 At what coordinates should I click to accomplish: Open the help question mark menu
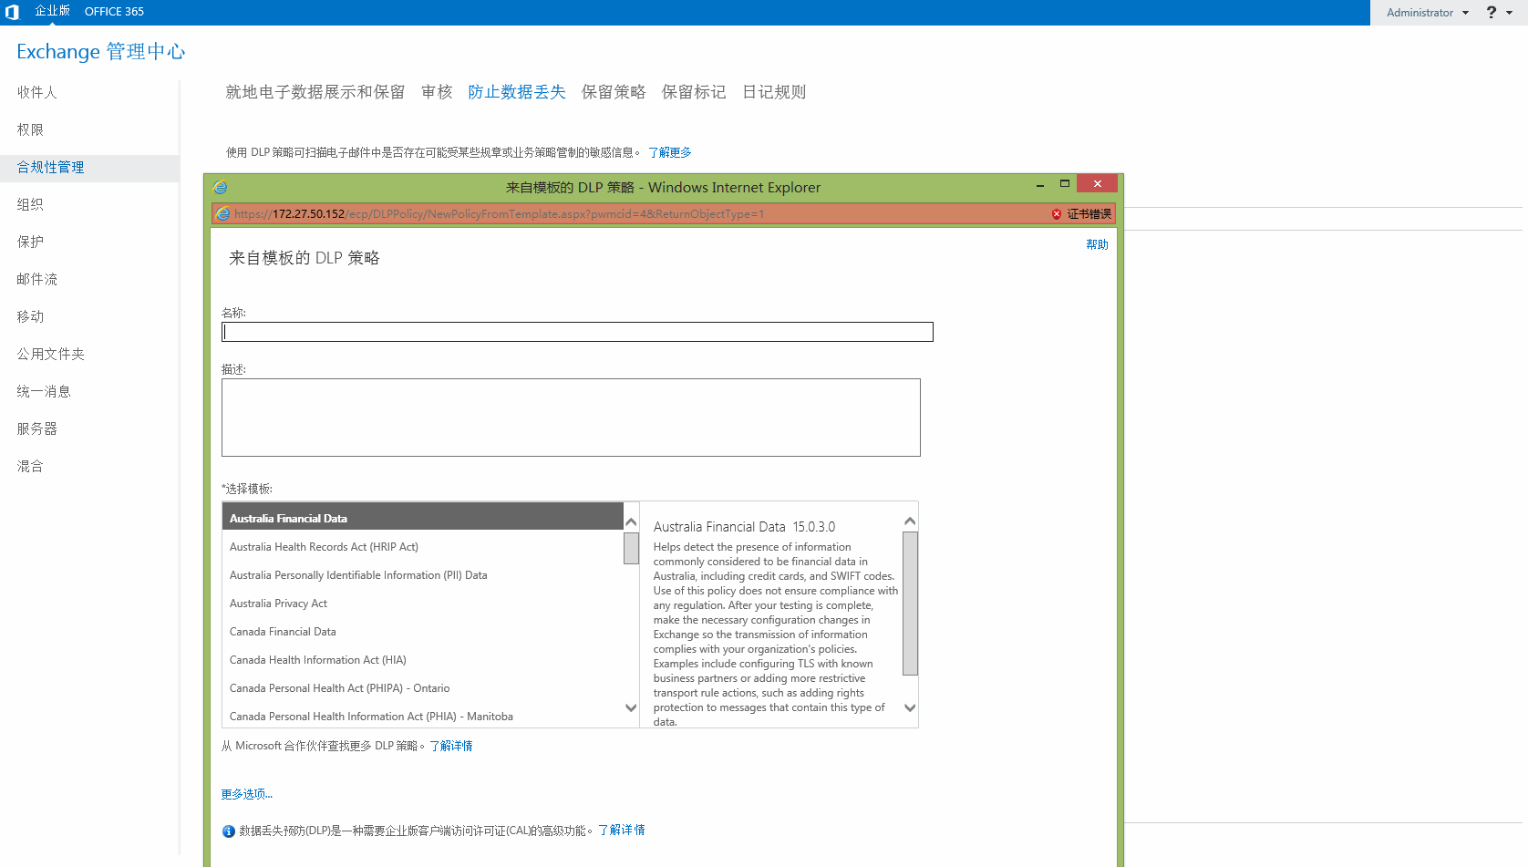click(1492, 12)
